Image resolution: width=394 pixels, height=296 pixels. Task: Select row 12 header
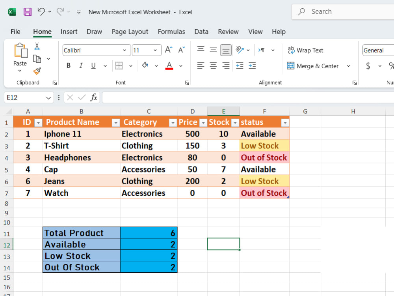click(x=7, y=245)
